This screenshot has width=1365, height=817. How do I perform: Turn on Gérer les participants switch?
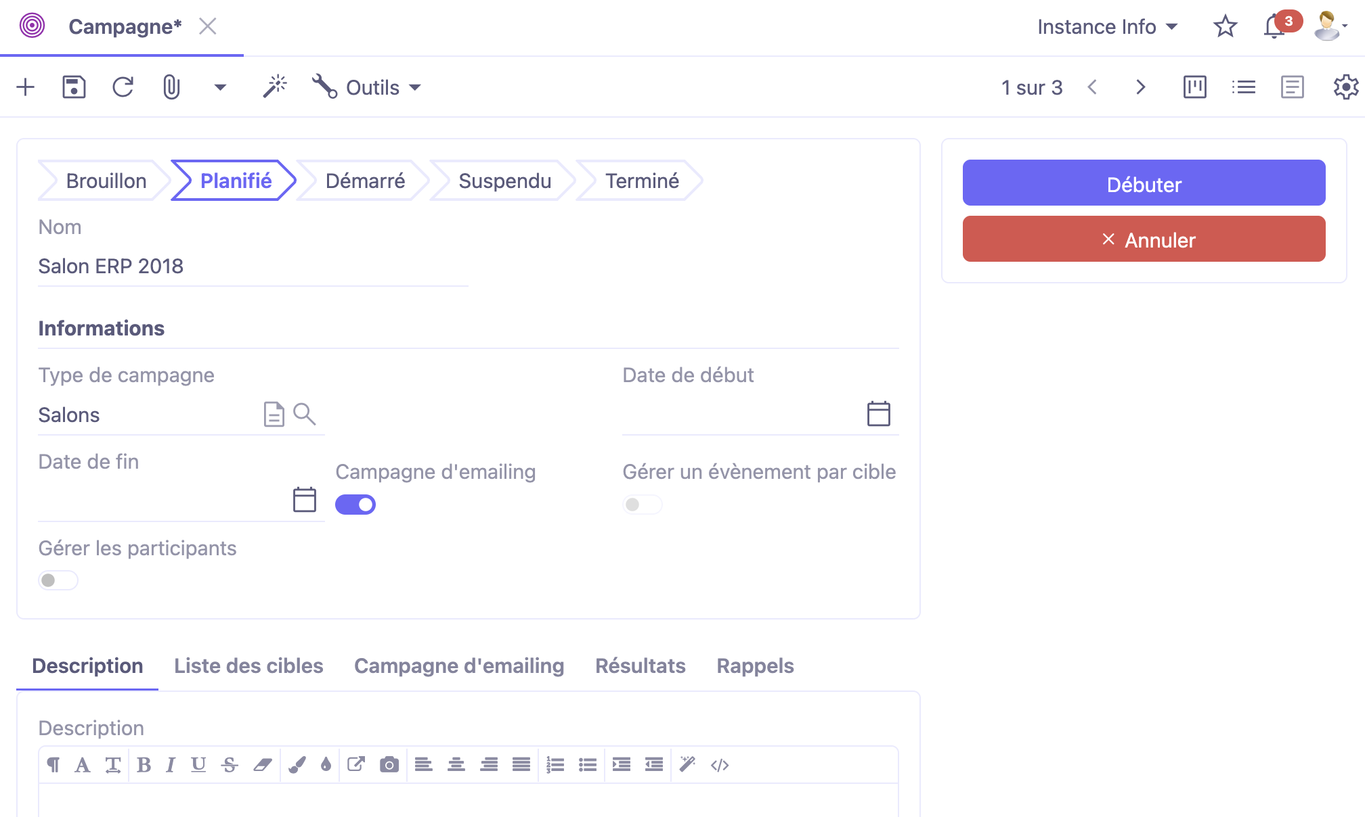(x=58, y=580)
